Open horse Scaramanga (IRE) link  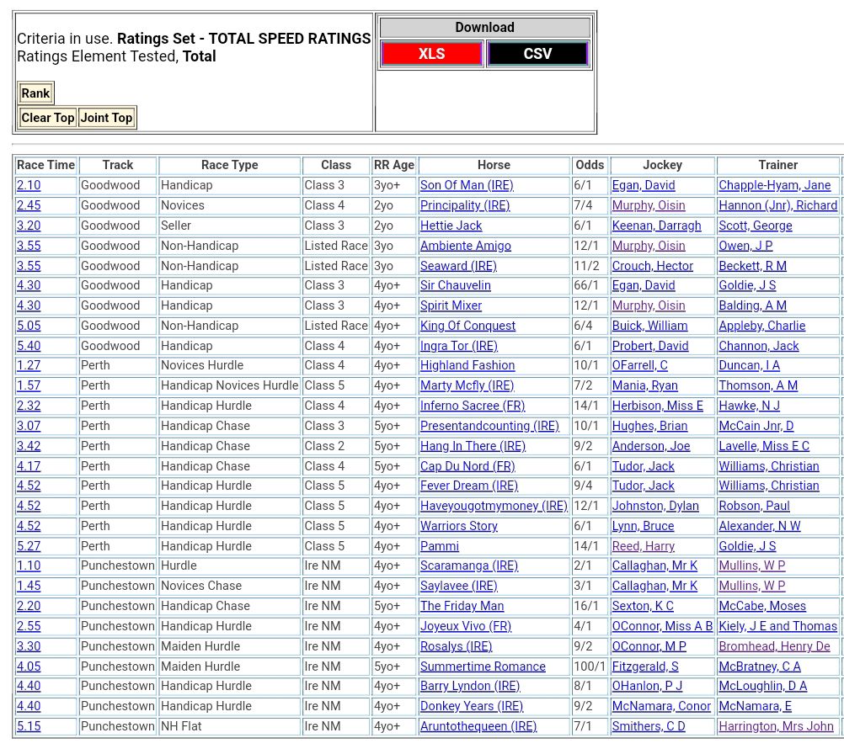pyautogui.click(x=469, y=565)
